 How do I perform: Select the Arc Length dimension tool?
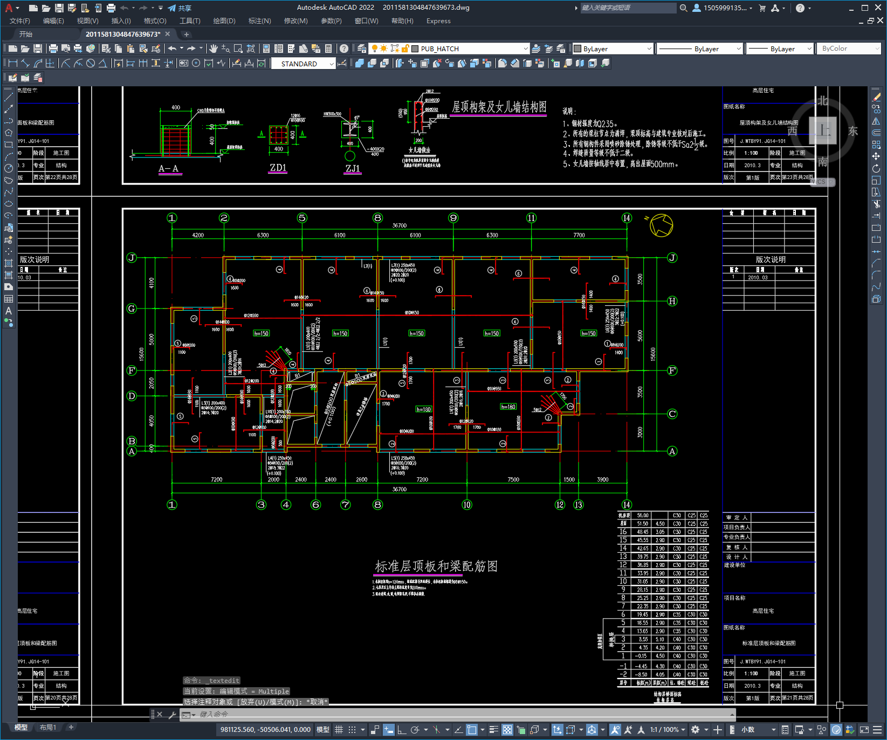click(x=38, y=63)
